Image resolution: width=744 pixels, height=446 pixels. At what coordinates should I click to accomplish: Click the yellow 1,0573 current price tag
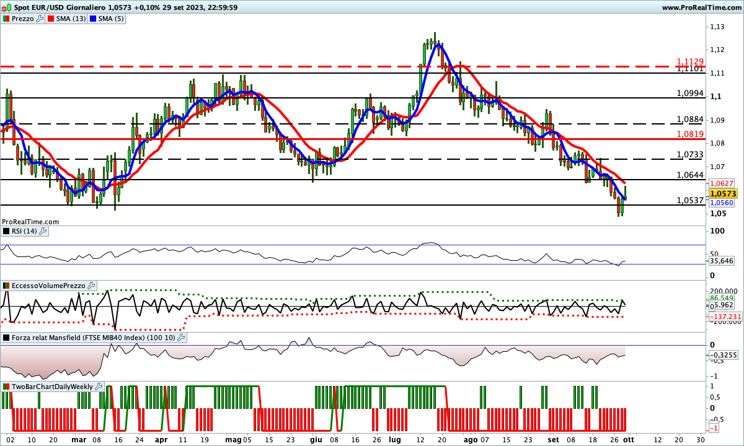pyautogui.click(x=721, y=193)
